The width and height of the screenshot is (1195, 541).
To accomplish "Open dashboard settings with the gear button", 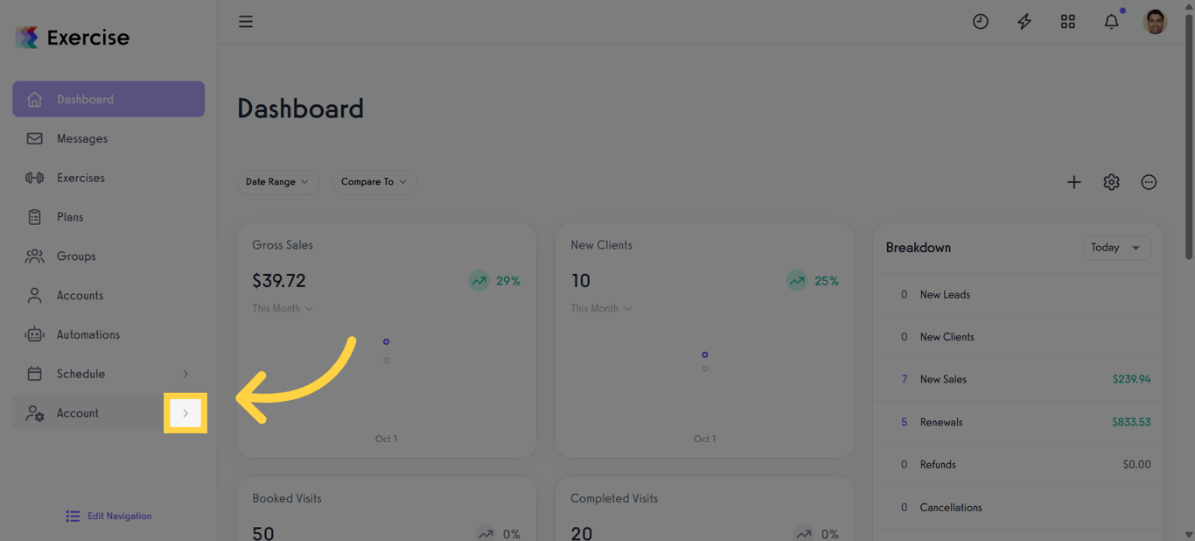I will coord(1111,182).
